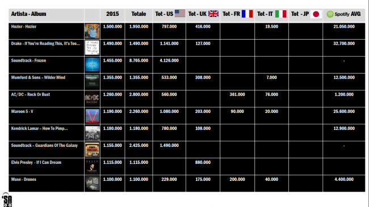
Task: Select the 'Soundtrack - Frozen' row title
Action: 28,61
